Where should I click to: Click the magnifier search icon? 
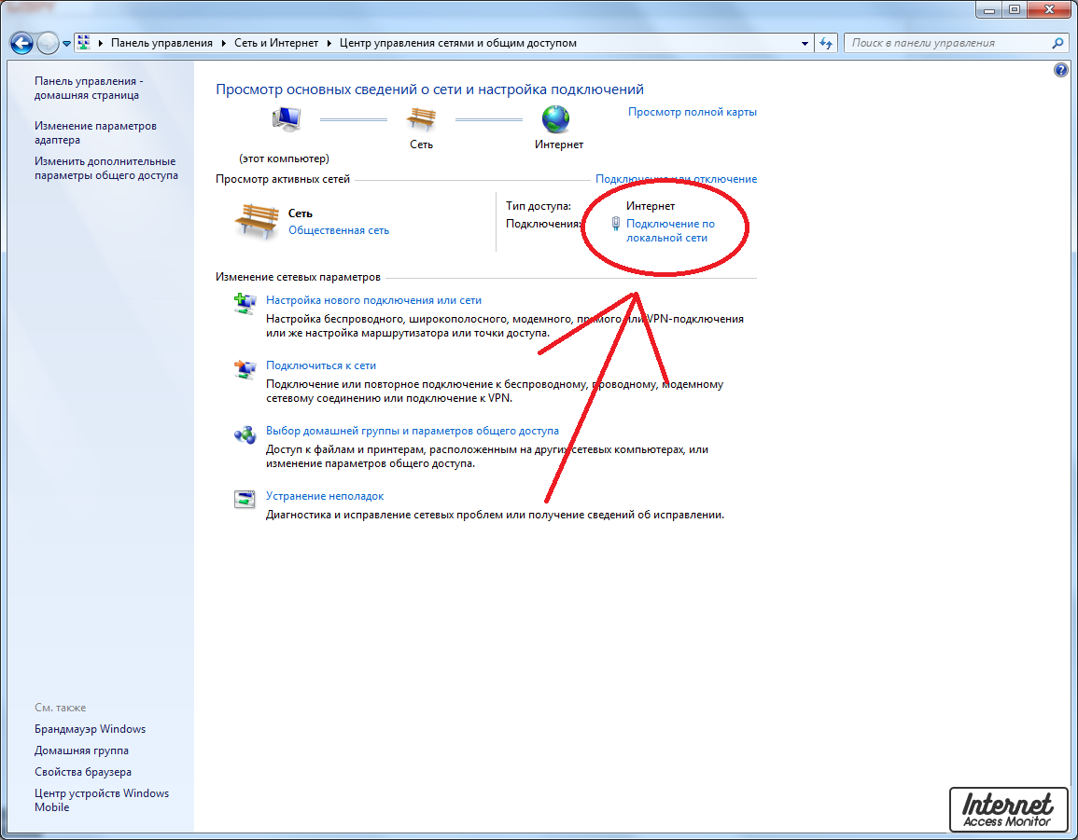point(1057,43)
